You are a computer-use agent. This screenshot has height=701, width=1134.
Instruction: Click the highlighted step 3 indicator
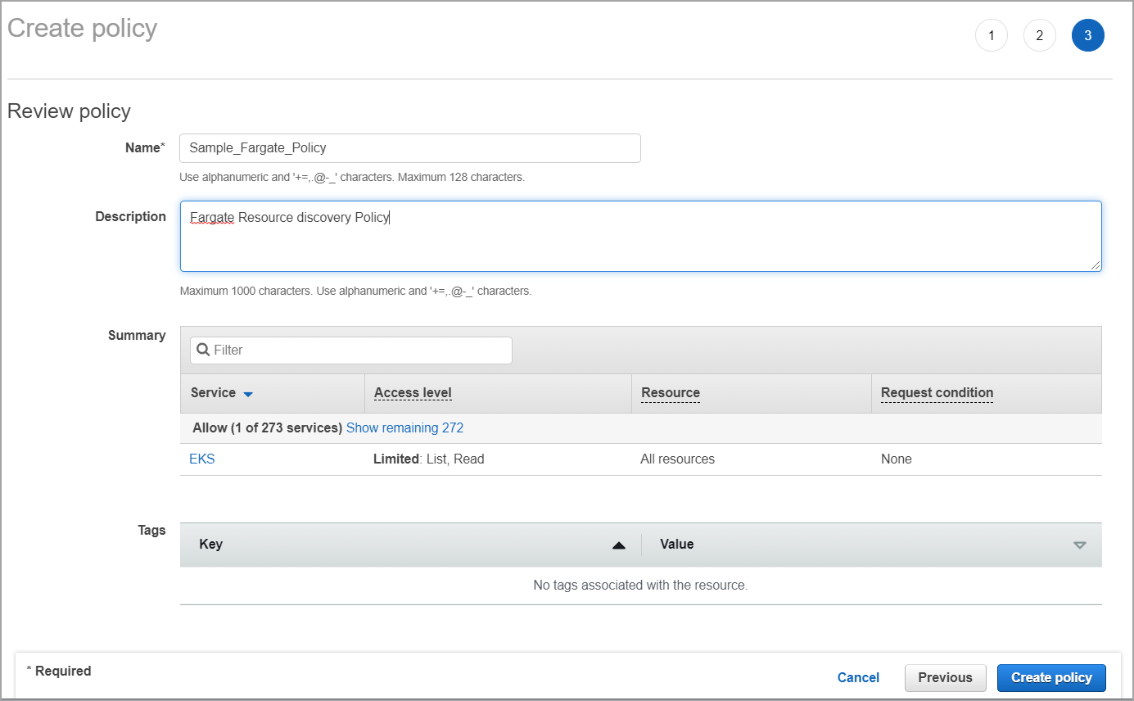pyautogui.click(x=1087, y=35)
